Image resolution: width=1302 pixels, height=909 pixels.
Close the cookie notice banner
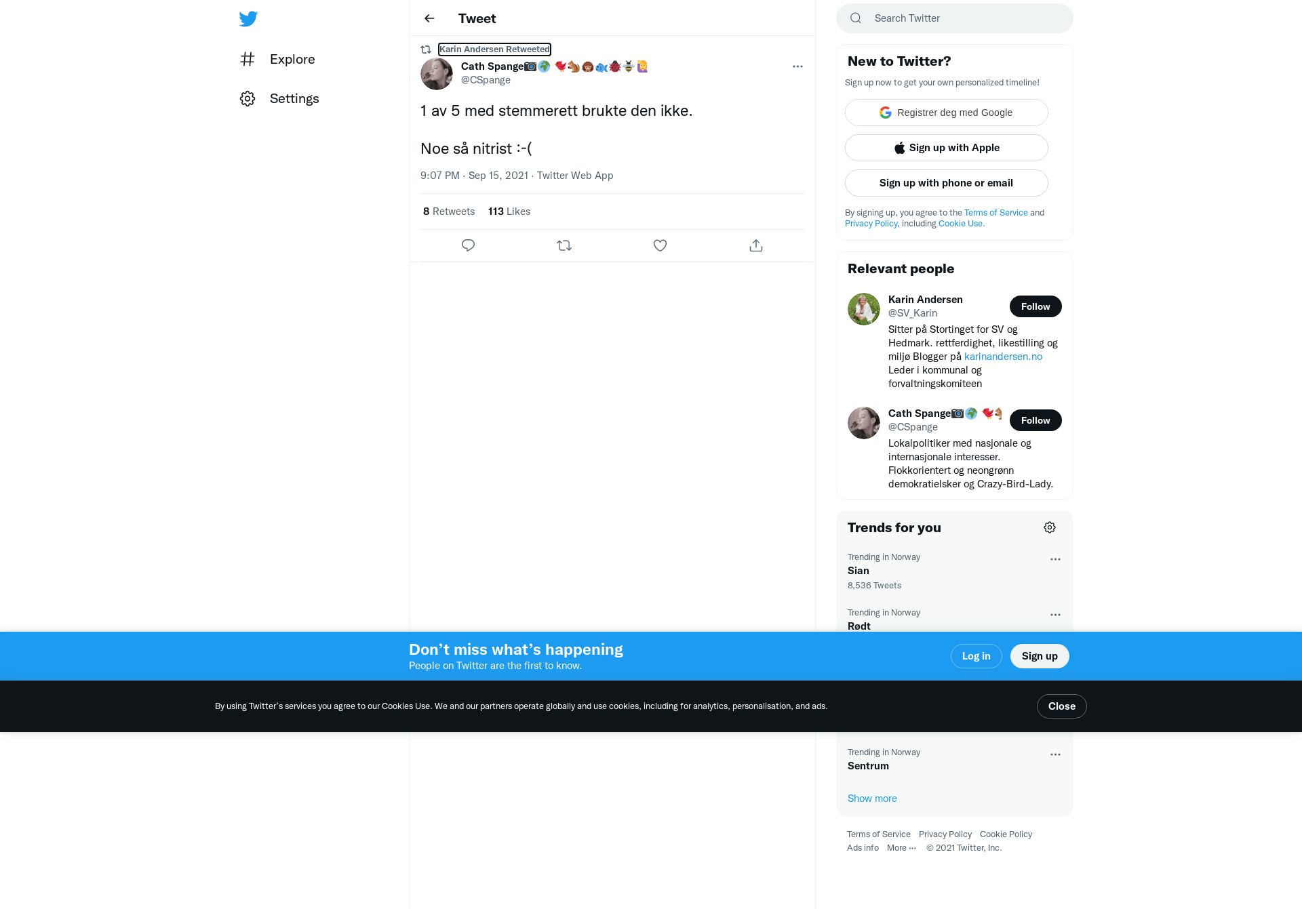[x=1061, y=706]
